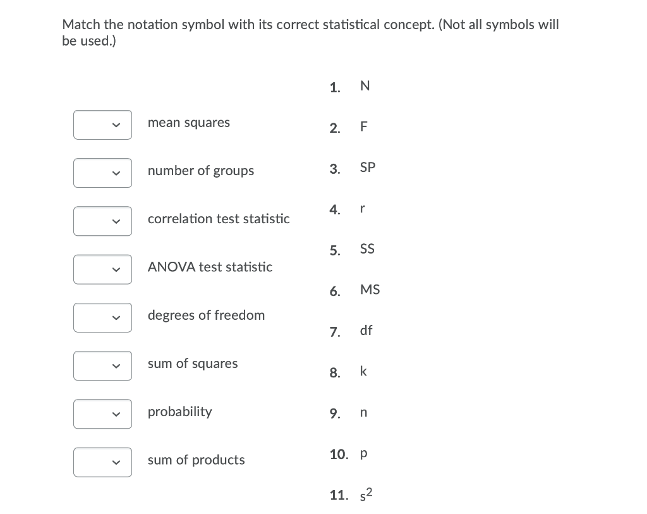Click option 7 symbol df
Viewport: 647px width, 514px height.
366,330
